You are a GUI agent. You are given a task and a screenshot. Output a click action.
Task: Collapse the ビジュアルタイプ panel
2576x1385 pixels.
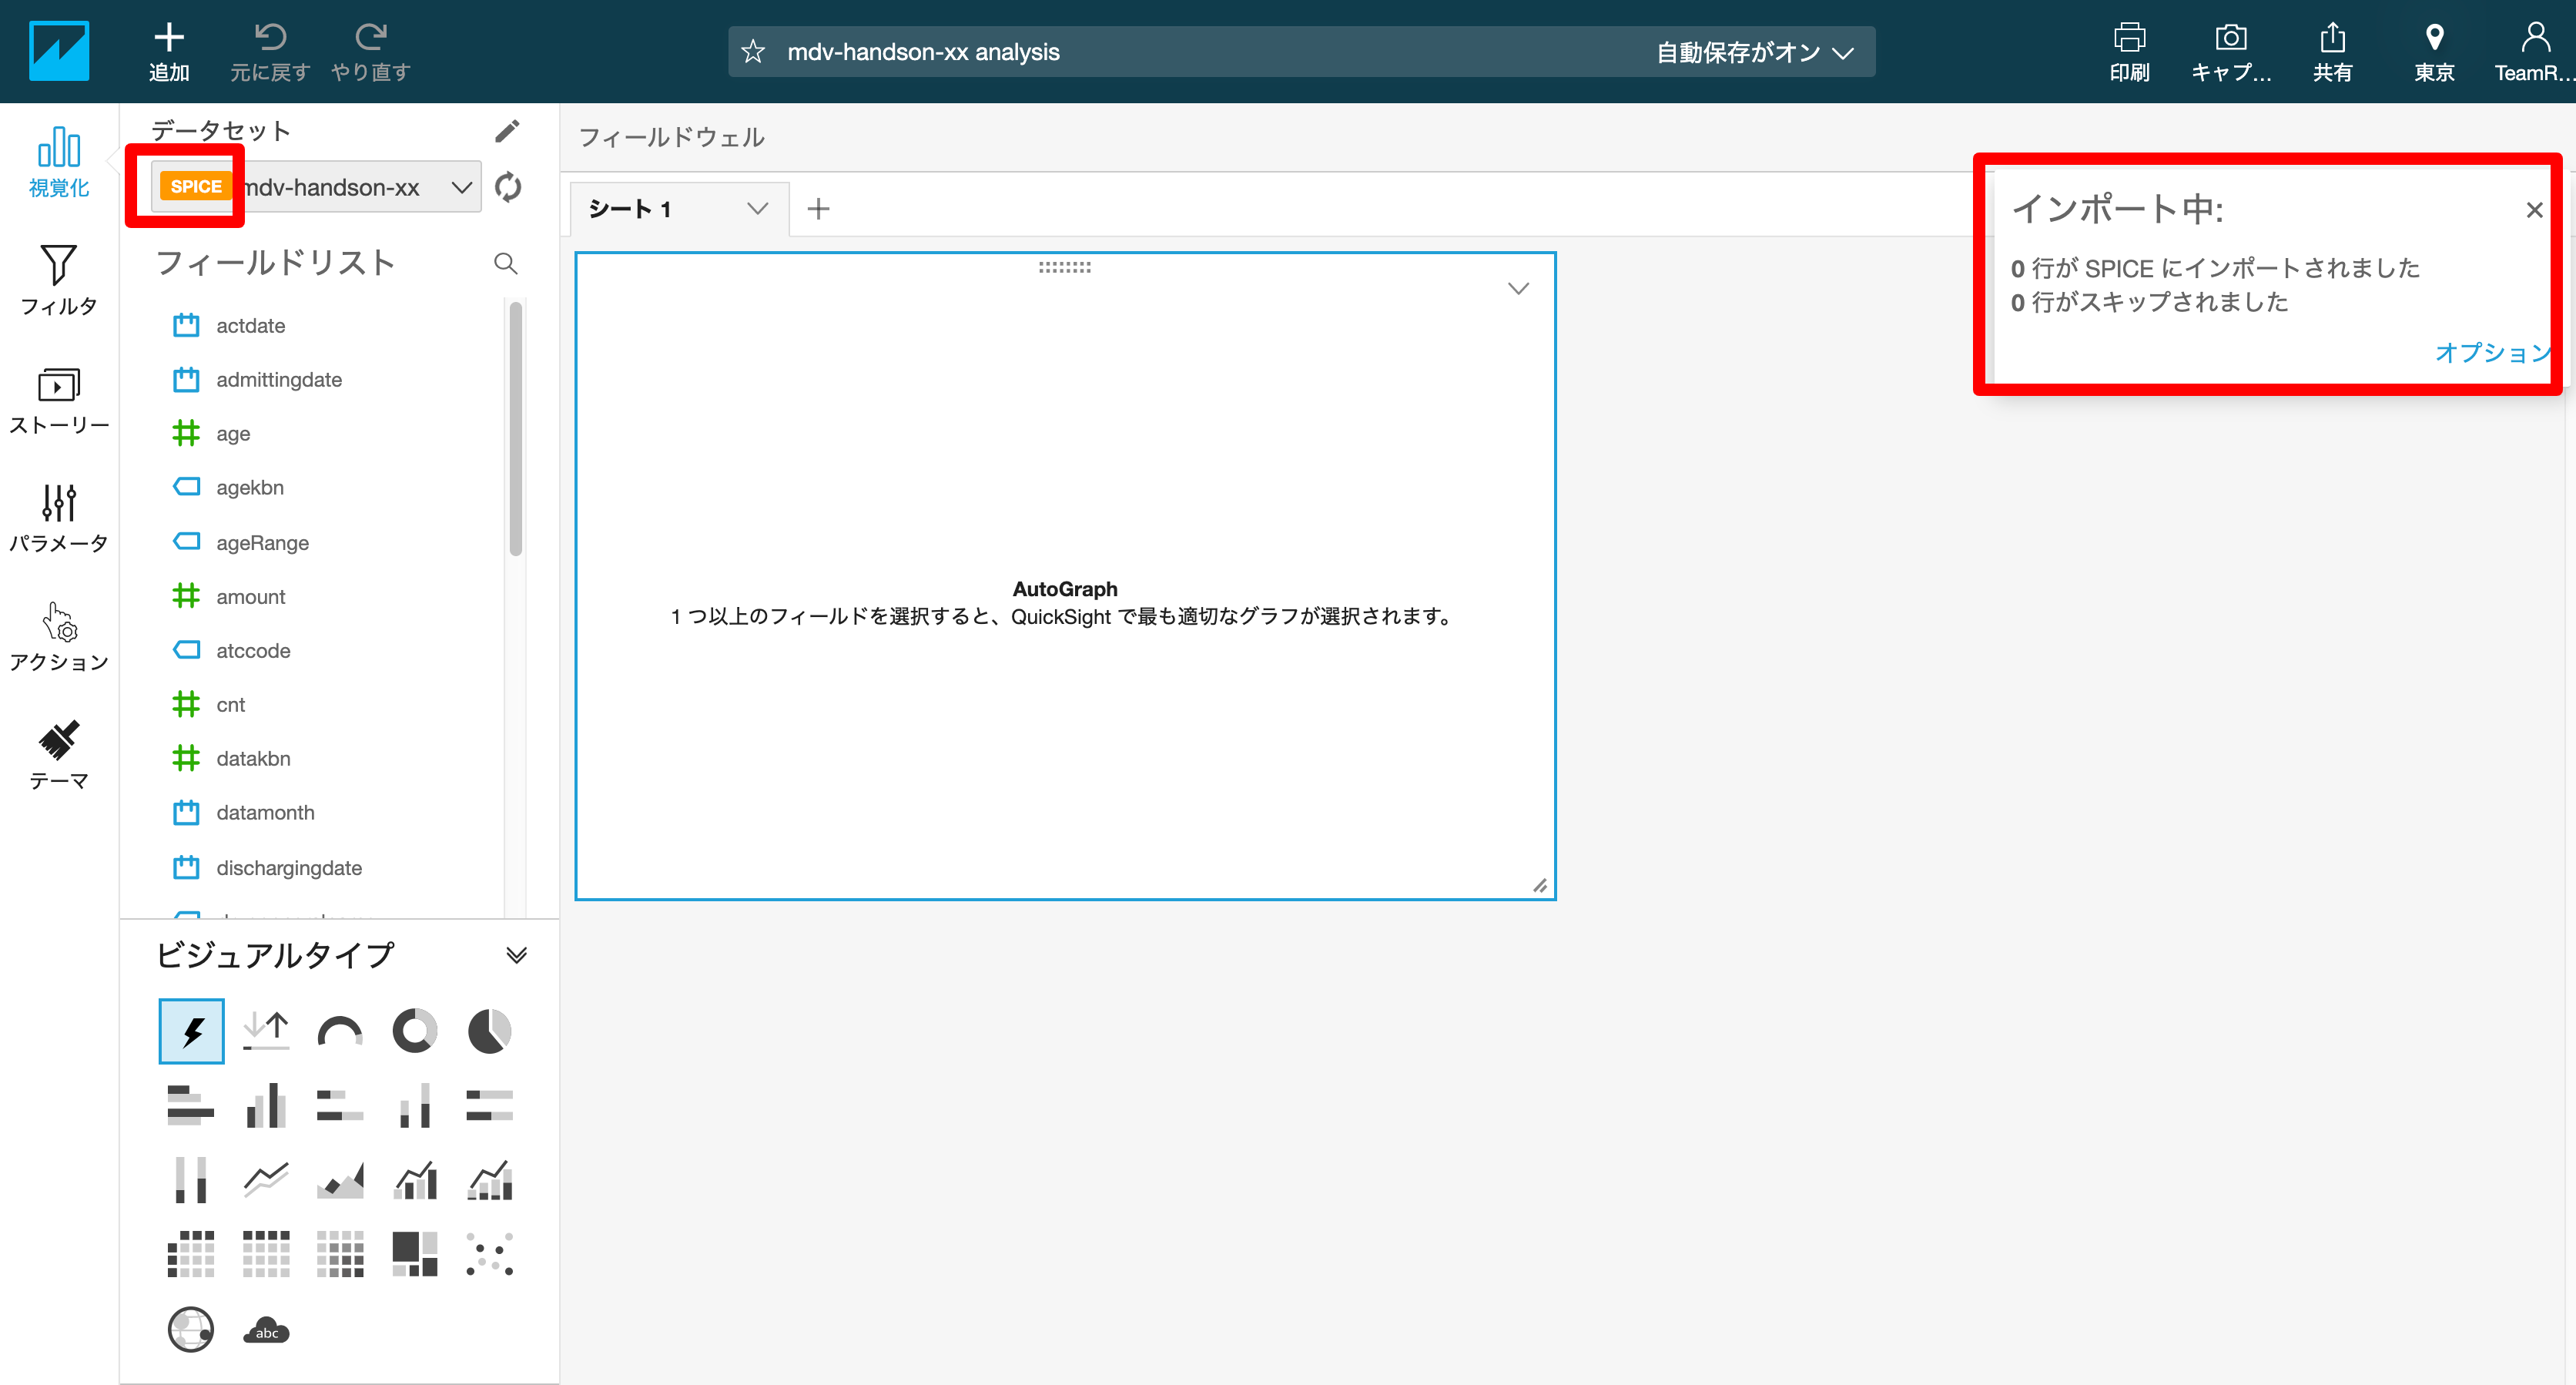click(x=516, y=955)
